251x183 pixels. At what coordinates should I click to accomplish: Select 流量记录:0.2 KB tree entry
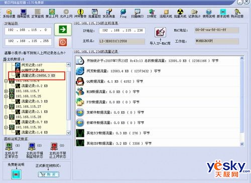click(32, 86)
